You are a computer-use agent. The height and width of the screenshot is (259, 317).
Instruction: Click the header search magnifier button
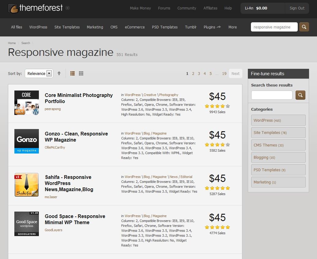tap(304, 27)
